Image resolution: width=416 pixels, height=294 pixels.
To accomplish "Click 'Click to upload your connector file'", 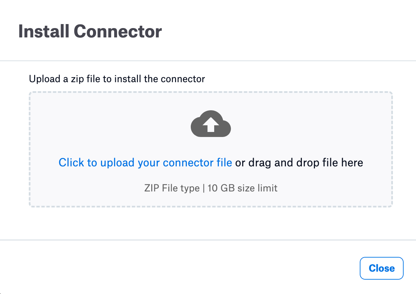I will 145,162.
